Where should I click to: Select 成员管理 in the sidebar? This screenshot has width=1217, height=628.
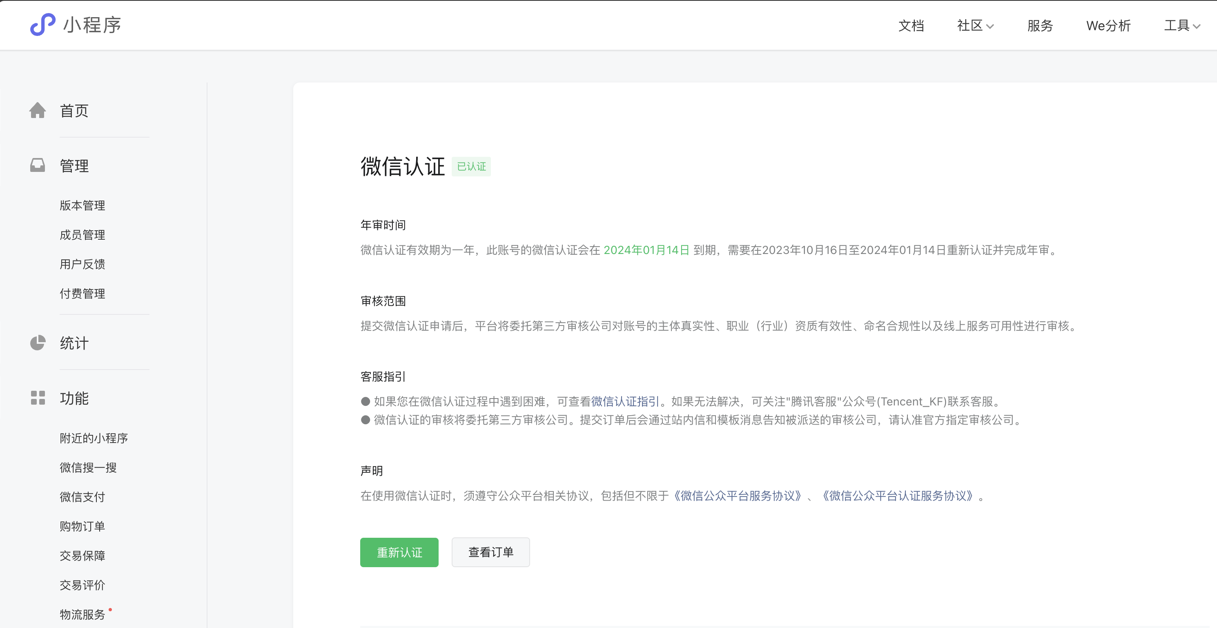(x=82, y=235)
